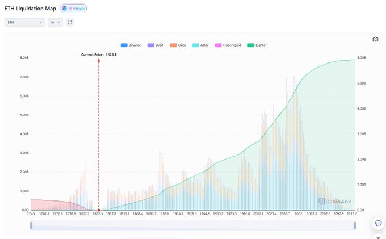386x239 pixels.
Task: Click right axis value 3.00B
Action: pos(362,134)
